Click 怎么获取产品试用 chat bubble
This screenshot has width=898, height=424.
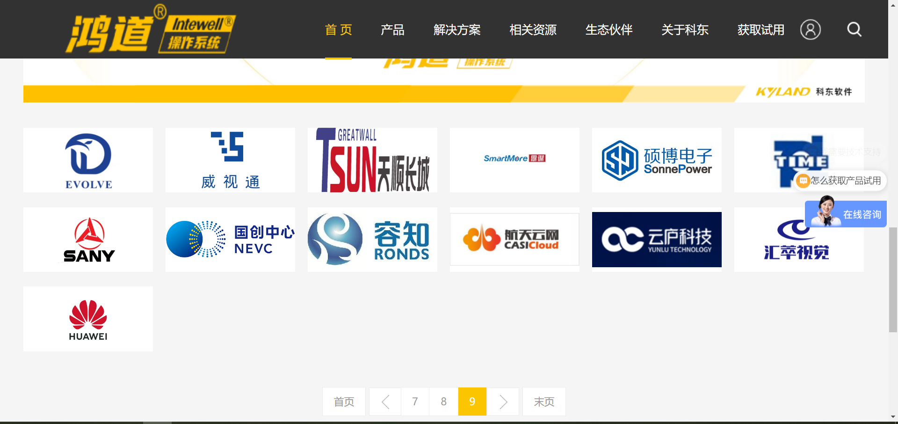840,181
